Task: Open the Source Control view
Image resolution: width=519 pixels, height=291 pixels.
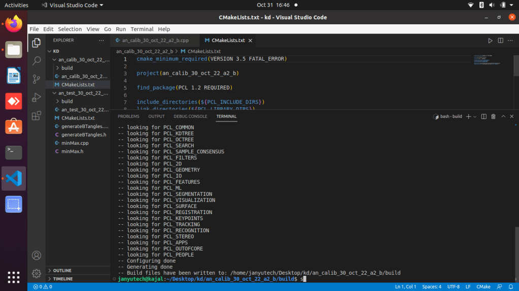Action: [37, 79]
